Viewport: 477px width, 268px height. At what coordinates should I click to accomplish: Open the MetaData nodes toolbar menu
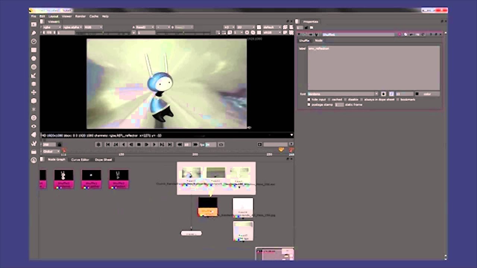(x=34, y=135)
